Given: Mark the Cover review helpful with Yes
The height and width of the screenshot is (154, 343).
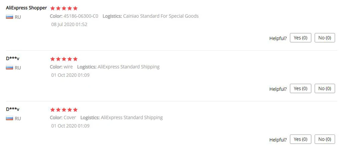Looking at the screenshot, I should (x=300, y=139).
